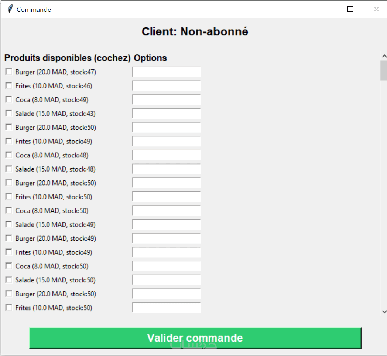387x356 pixels.
Task: Check the Burger stock:47 checkbox
Action: tap(8, 72)
